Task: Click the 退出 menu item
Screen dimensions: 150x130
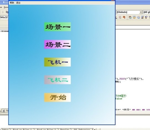Action: click(x=18, y=3)
